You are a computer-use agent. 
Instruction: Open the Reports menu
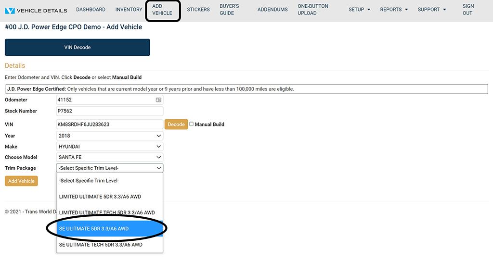(394, 10)
